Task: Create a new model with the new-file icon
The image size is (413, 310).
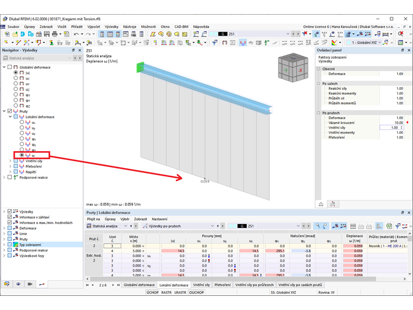Action: tap(7, 34)
